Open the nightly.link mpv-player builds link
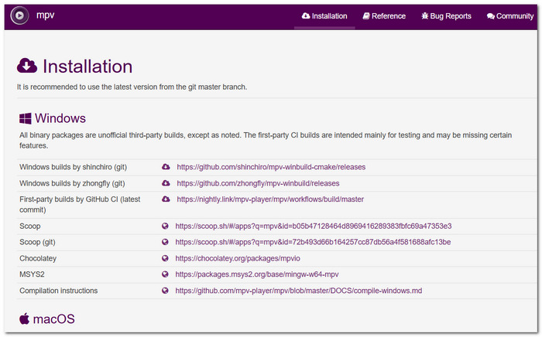The image size is (542, 337). [x=270, y=199]
